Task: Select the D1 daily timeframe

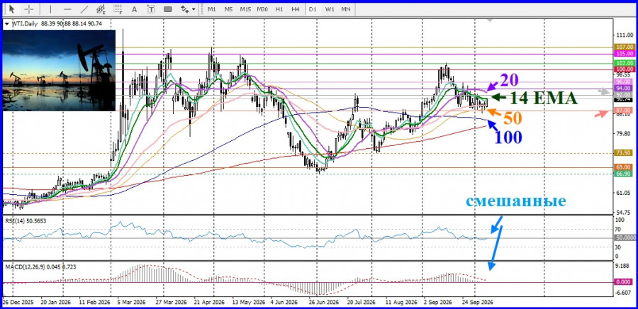Action: tap(313, 9)
